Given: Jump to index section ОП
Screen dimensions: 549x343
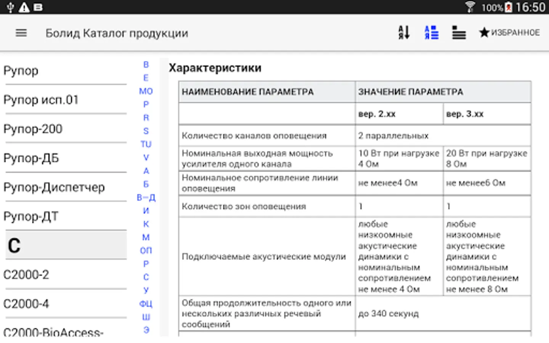Looking at the screenshot, I should point(146,250).
